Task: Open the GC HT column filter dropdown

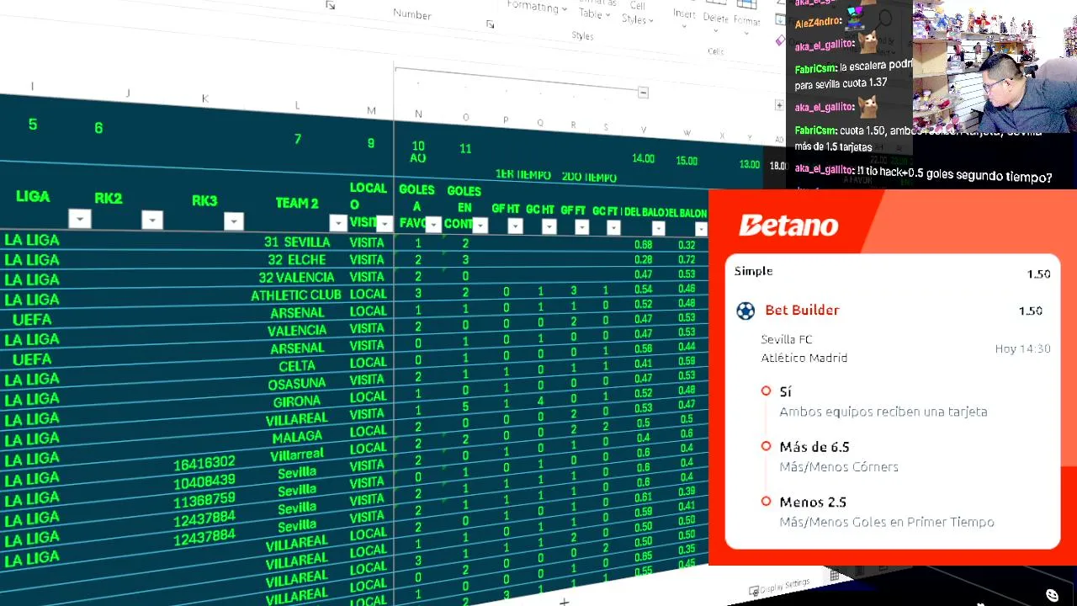Action: point(549,226)
